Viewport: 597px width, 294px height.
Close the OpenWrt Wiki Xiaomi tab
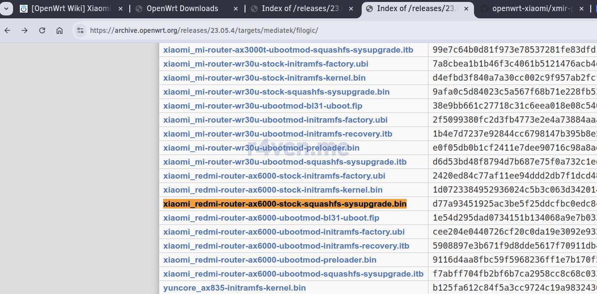(120, 9)
